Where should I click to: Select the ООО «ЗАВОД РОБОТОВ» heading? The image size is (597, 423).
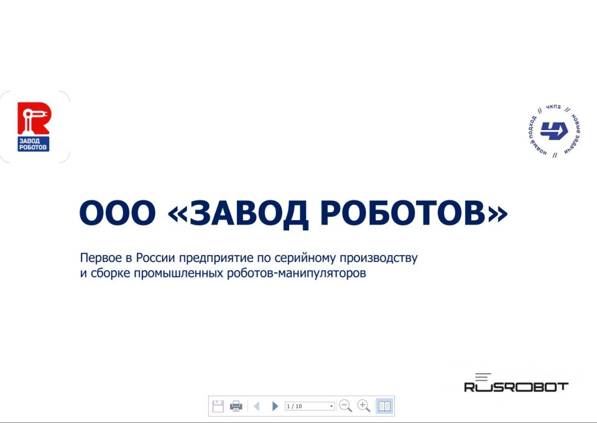293,215
